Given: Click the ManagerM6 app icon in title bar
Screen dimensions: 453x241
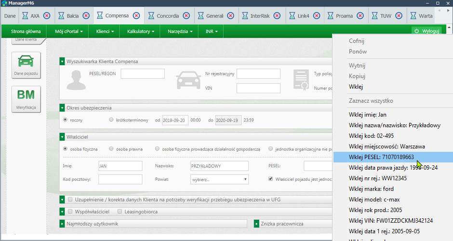Looking at the screenshot, I should 4,3.
